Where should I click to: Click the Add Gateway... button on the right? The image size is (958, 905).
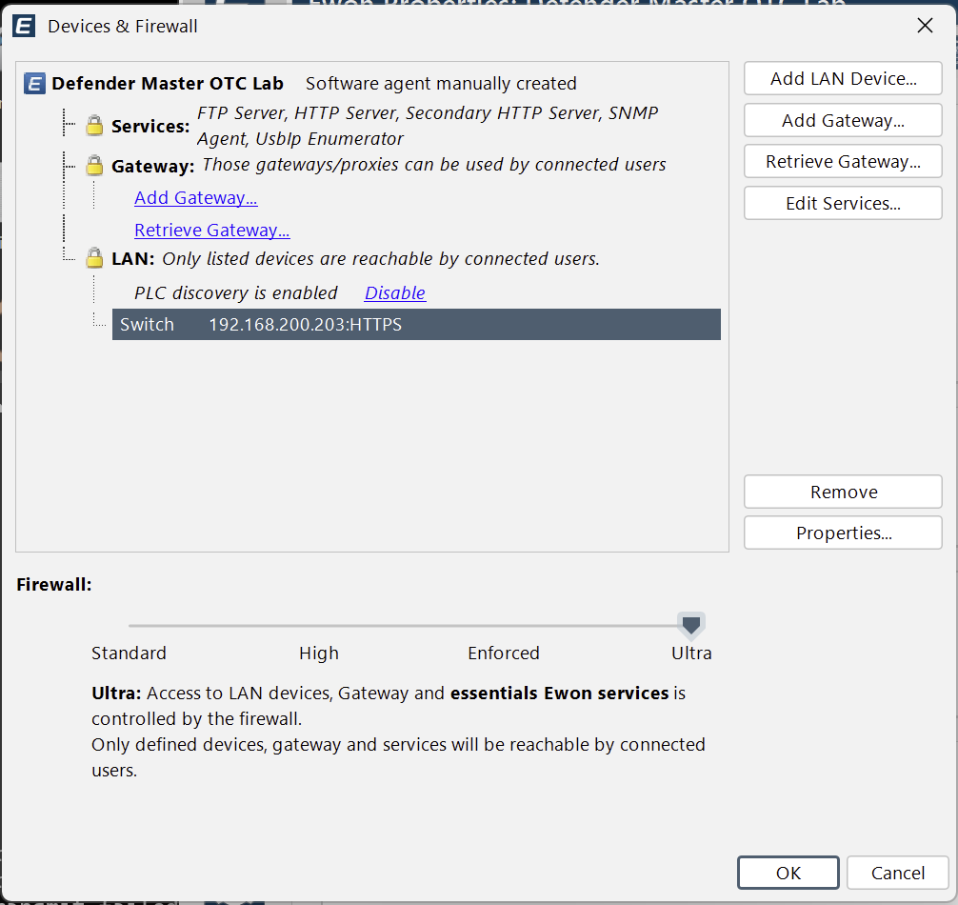843,120
